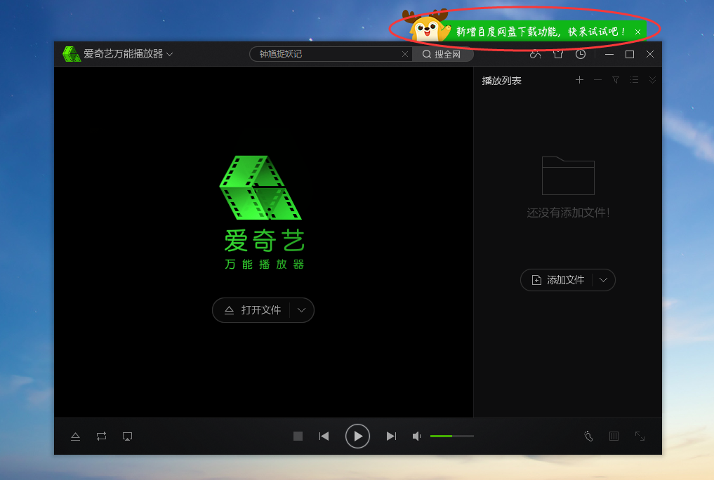The image size is (714, 480).
Task: Adjust the green volume slider
Action: point(451,436)
